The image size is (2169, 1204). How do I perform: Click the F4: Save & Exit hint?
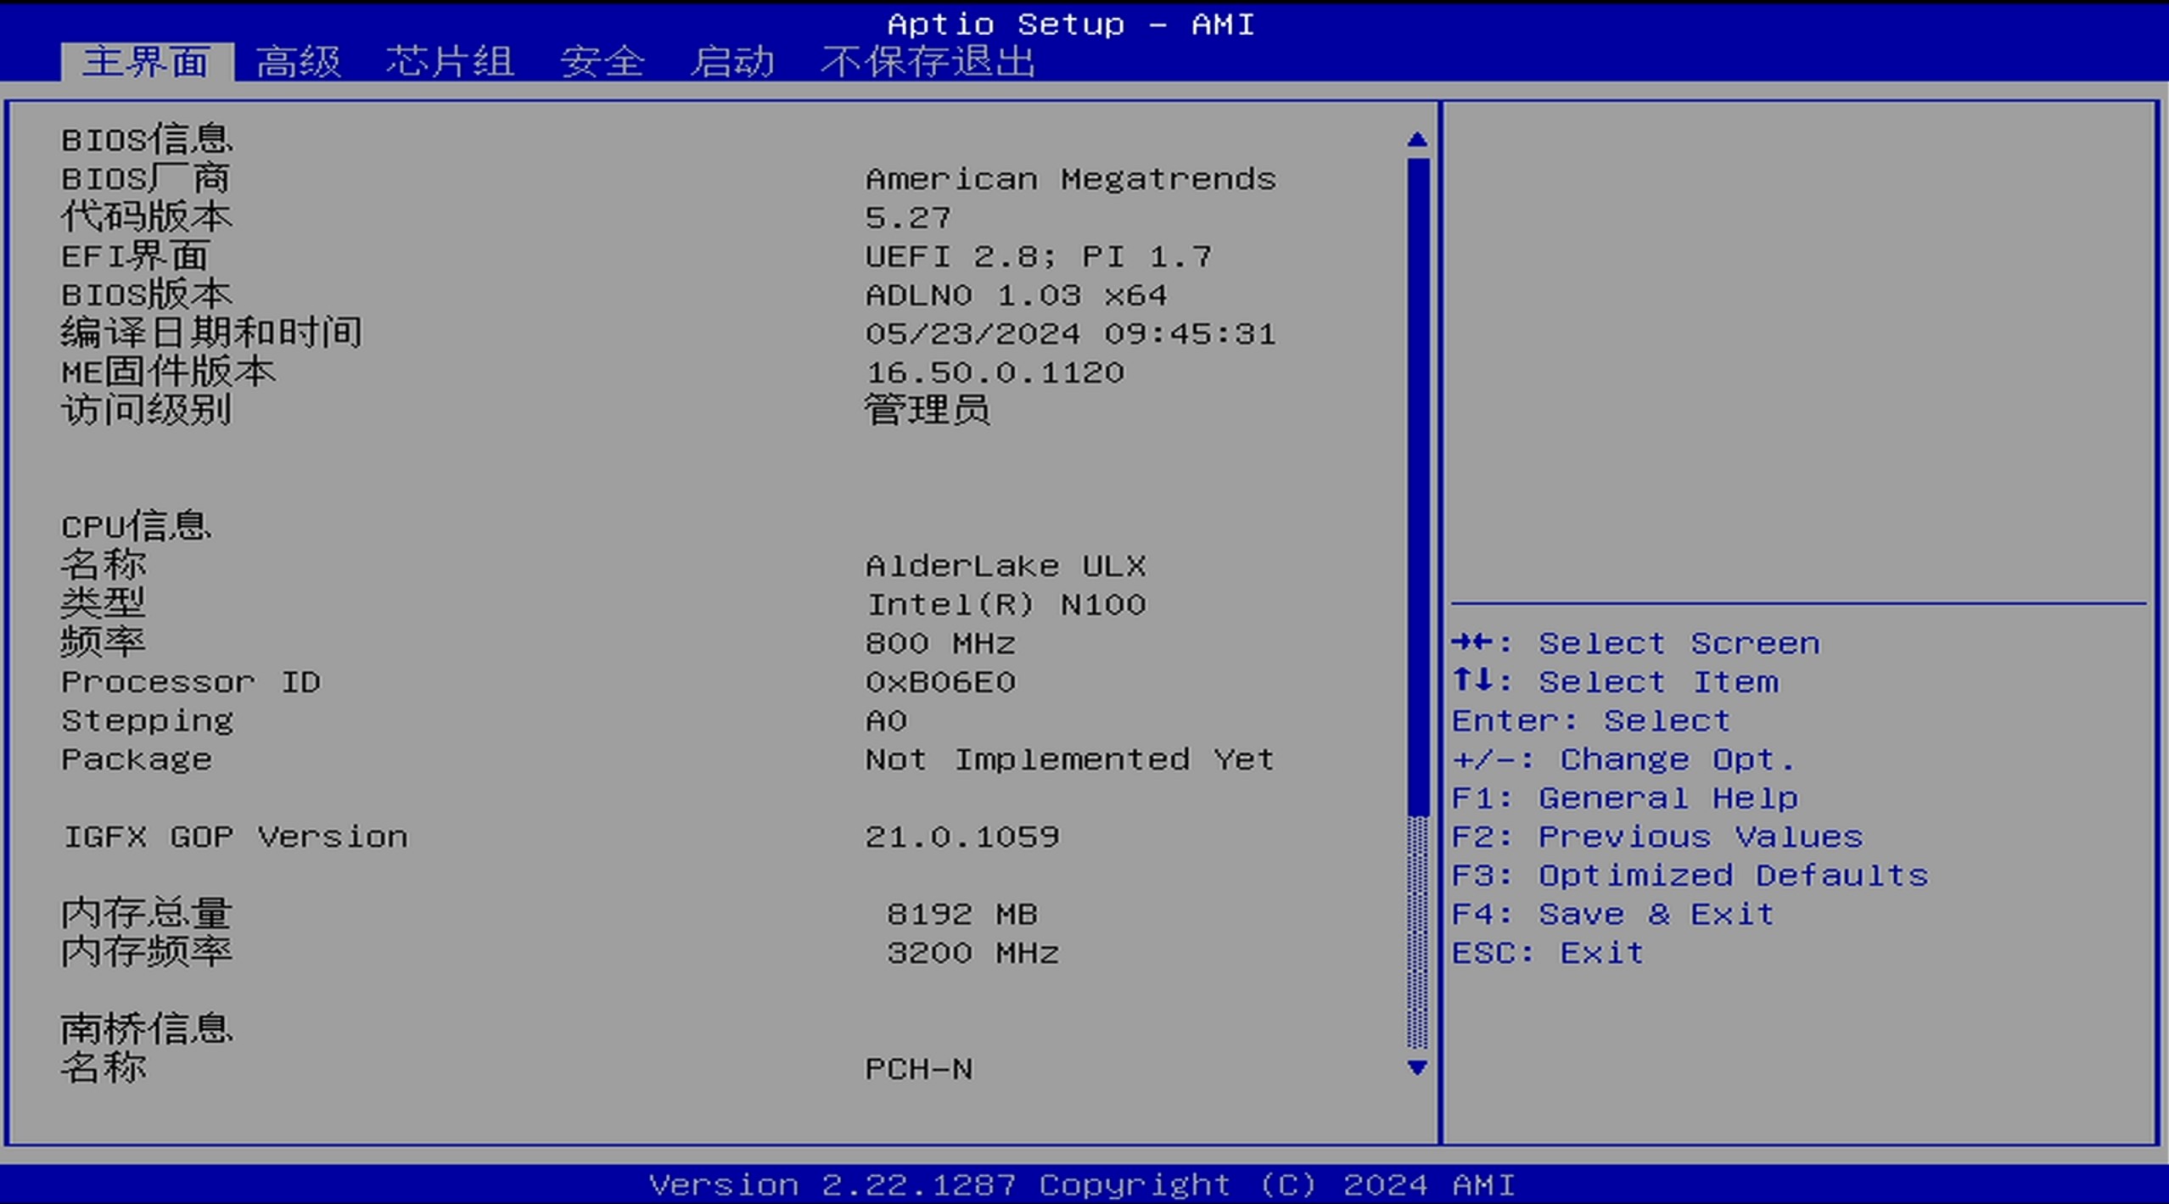1613,915
